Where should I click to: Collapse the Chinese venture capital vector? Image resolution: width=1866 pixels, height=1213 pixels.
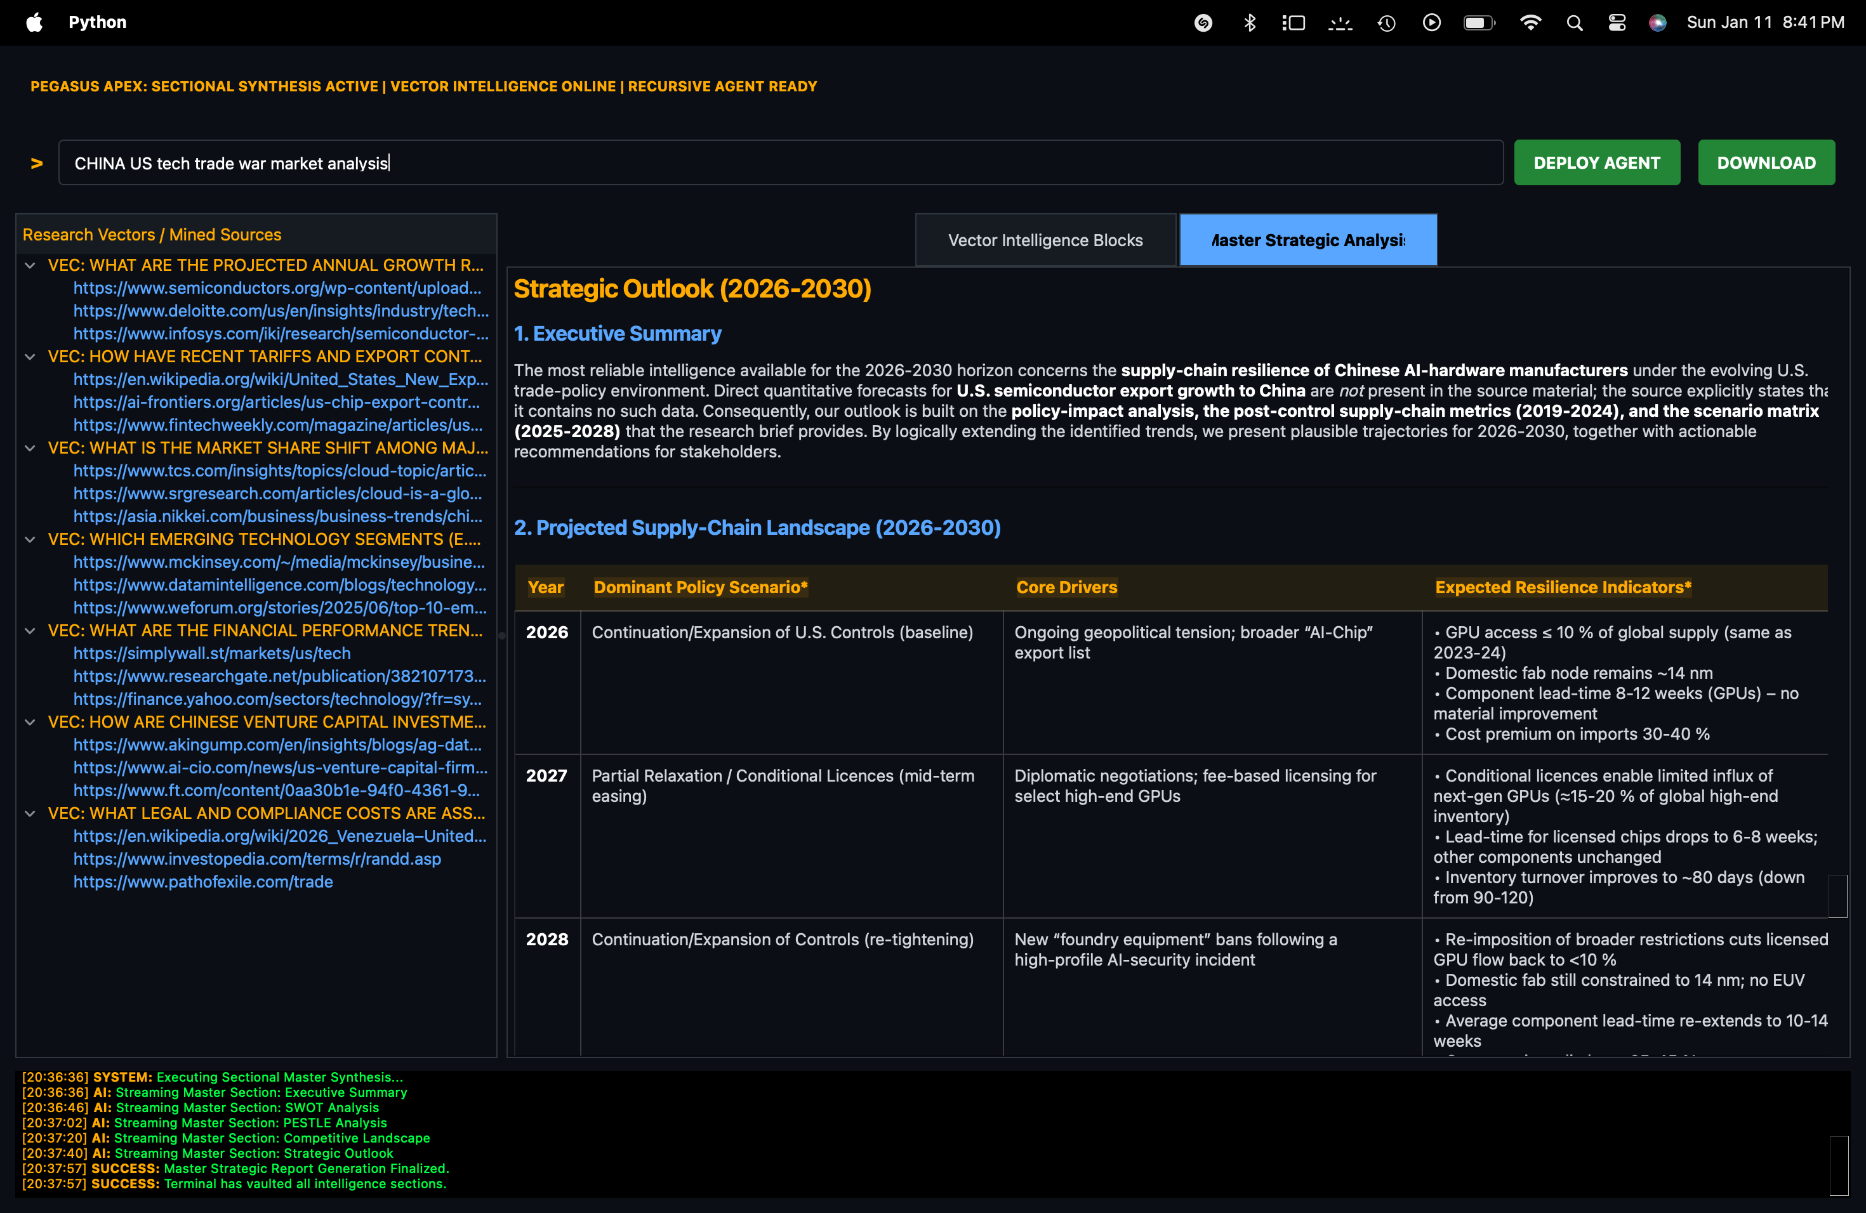pos(30,723)
